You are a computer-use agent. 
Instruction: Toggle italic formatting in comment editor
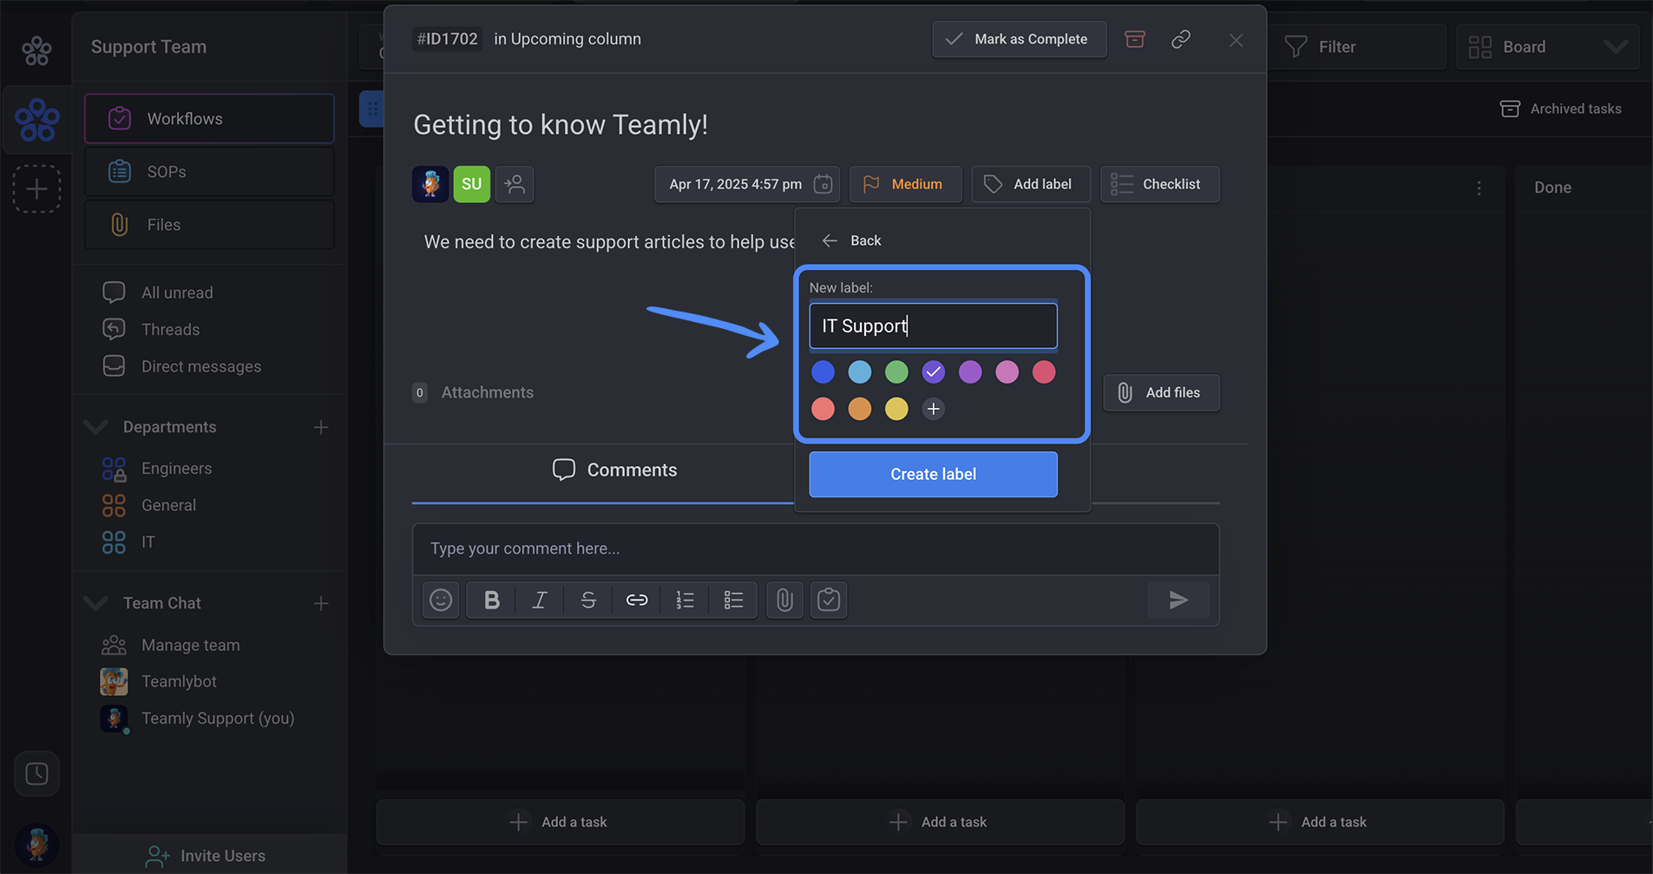point(540,600)
